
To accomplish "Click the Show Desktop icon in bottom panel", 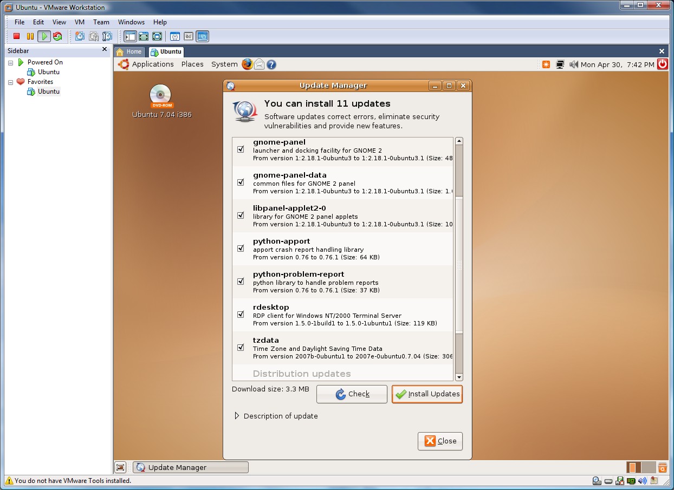I will pyautogui.click(x=120, y=467).
